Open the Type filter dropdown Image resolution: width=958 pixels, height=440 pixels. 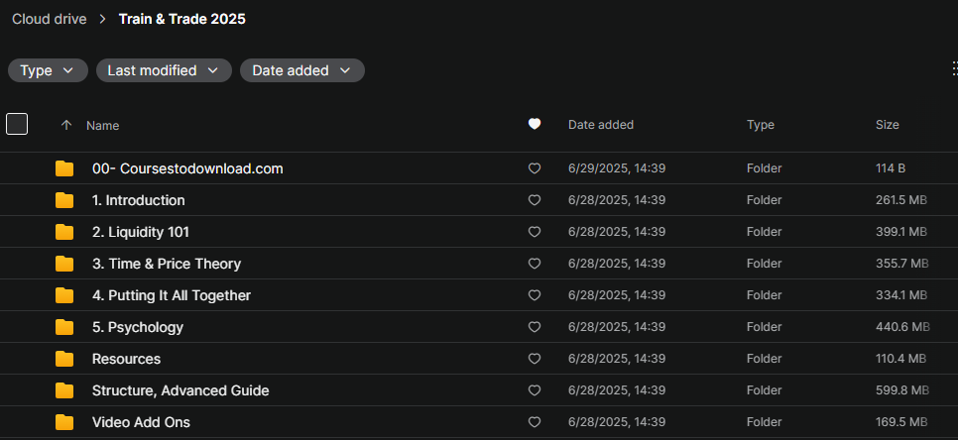[48, 70]
